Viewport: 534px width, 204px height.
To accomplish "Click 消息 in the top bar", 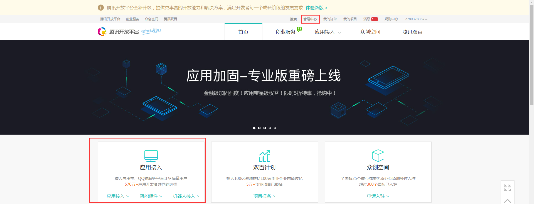I will [x=367, y=19].
